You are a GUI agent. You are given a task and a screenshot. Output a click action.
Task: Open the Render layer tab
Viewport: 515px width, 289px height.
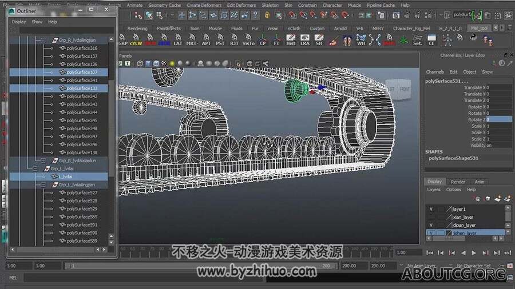pos(458,182)
